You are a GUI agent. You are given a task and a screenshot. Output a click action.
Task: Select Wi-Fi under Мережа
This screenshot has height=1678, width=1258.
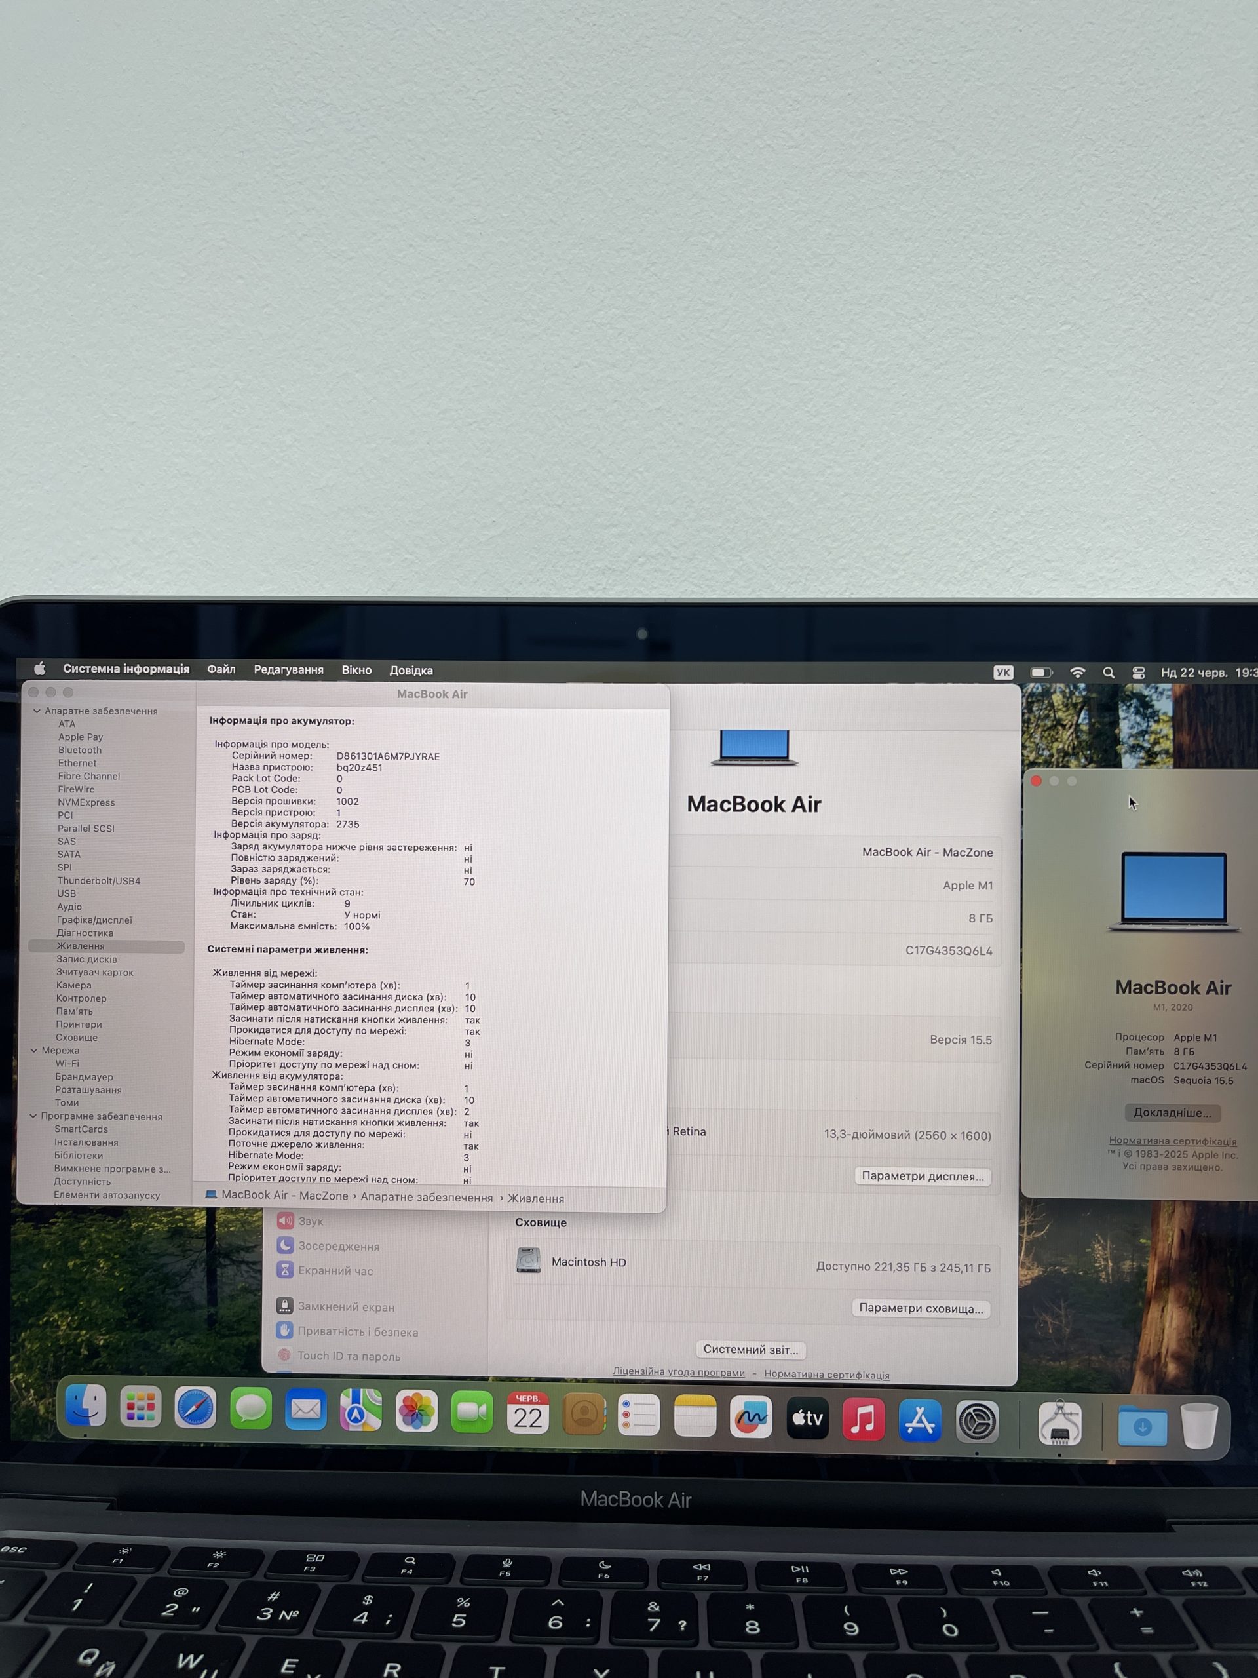click(67, 1063)
